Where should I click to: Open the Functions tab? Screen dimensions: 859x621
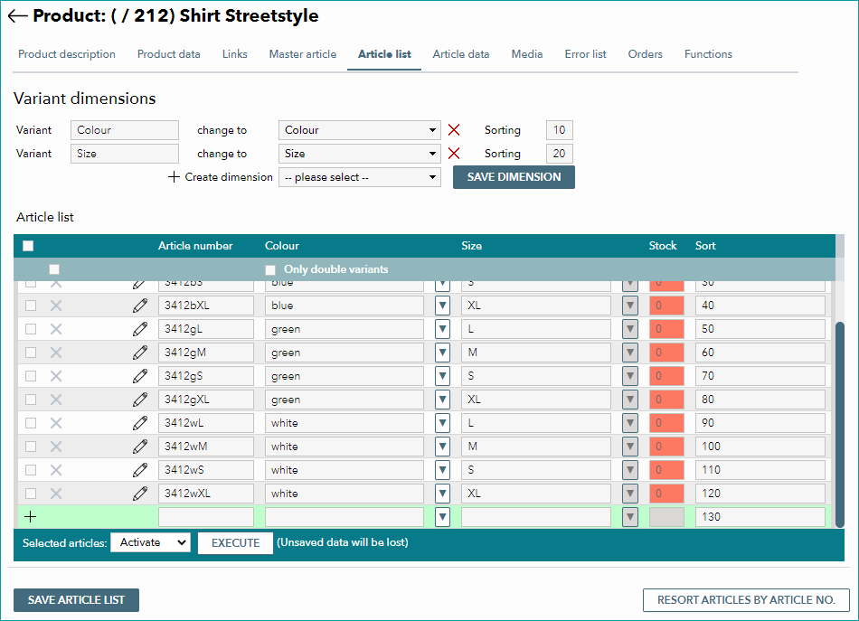point(708,54)
